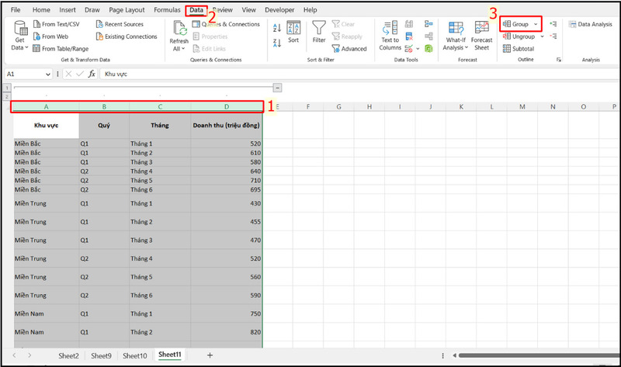Click the Insert Function fx icon
This screenshot has height=367, width=621.
click(x=92, y=74)
